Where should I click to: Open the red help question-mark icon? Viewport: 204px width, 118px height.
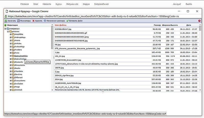199,21
